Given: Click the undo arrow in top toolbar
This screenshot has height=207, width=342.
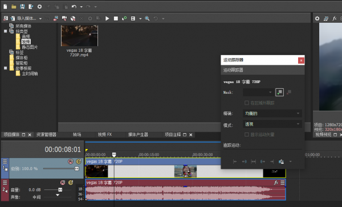Looking at the screenshot, I should coord(74,7).
